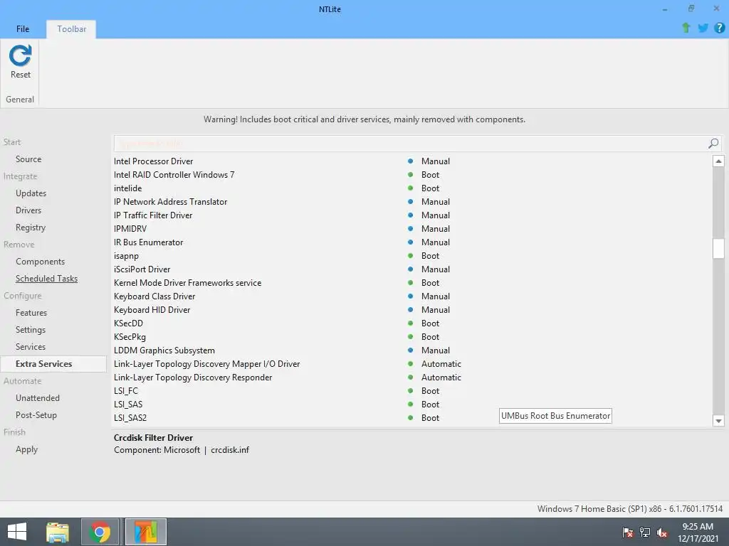Click the scrollbar up arrow
The width and height of the screenshot is (729, 546).
(x=718, y=161)
